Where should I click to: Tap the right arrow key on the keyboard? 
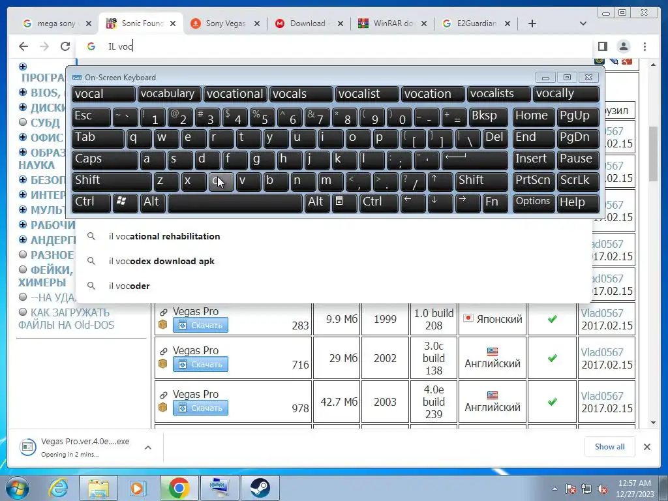point(468,203)
